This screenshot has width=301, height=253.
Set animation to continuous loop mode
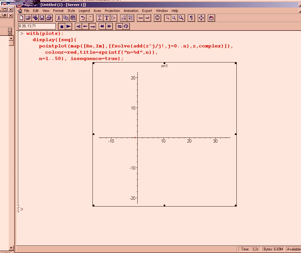point(126,26)
